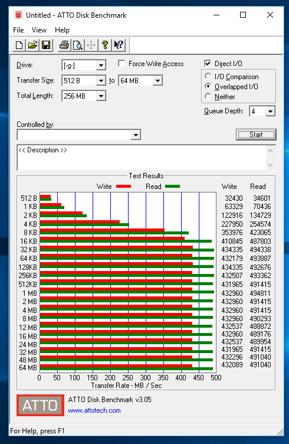Open the View menu

[39, 30]
